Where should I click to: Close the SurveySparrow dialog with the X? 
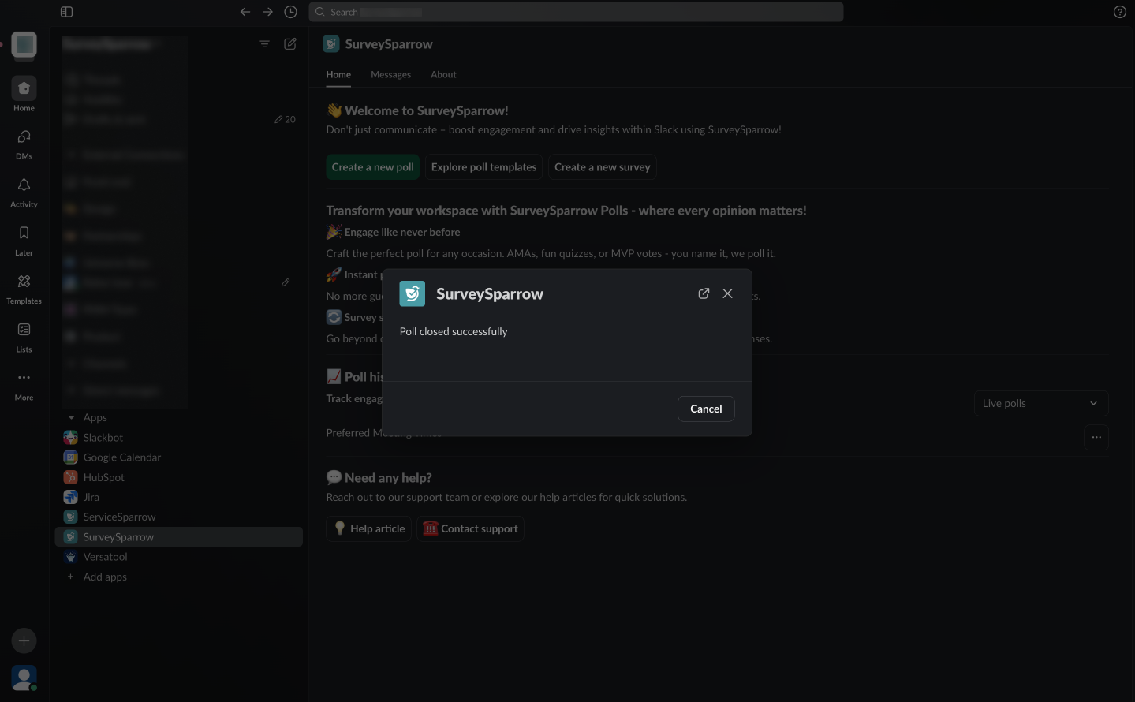pos(727,293)
